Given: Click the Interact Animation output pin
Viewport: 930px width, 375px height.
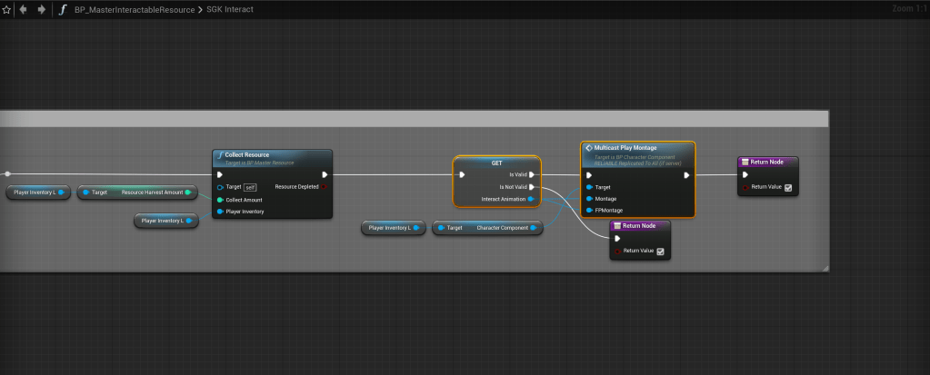Looking at the screenshot, I should pos(531,199).
